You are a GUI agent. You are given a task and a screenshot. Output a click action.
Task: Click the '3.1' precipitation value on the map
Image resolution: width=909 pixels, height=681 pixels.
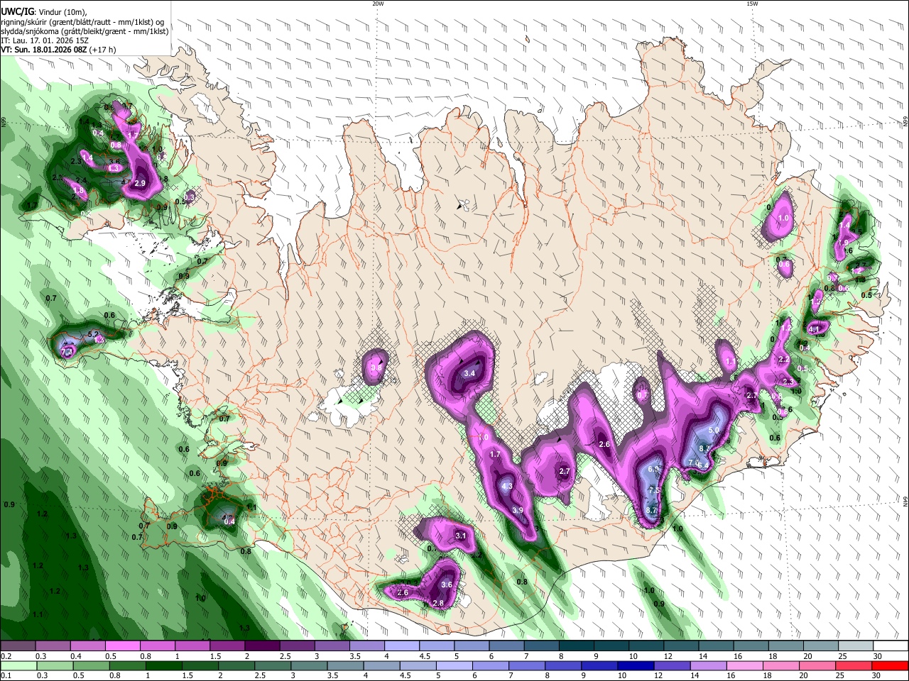tap(460, 536)
